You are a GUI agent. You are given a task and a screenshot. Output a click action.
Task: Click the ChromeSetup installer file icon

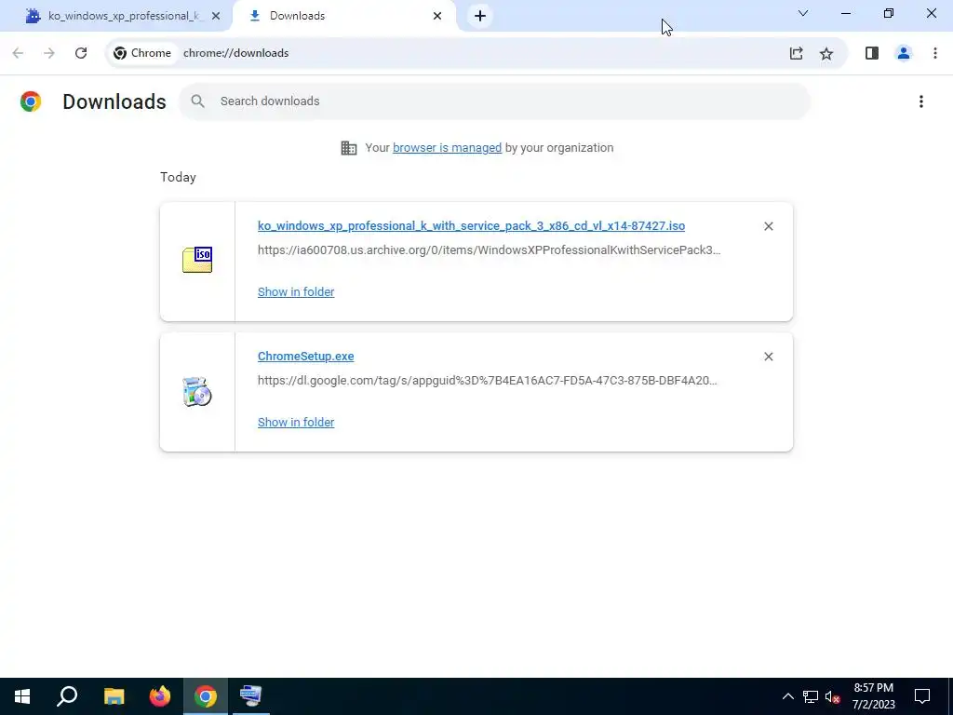click(x=197, y=391)
